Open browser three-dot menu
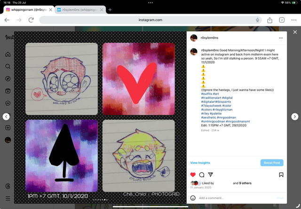The image size is (301, 209). pyautogui.click(x=293, y=20)
